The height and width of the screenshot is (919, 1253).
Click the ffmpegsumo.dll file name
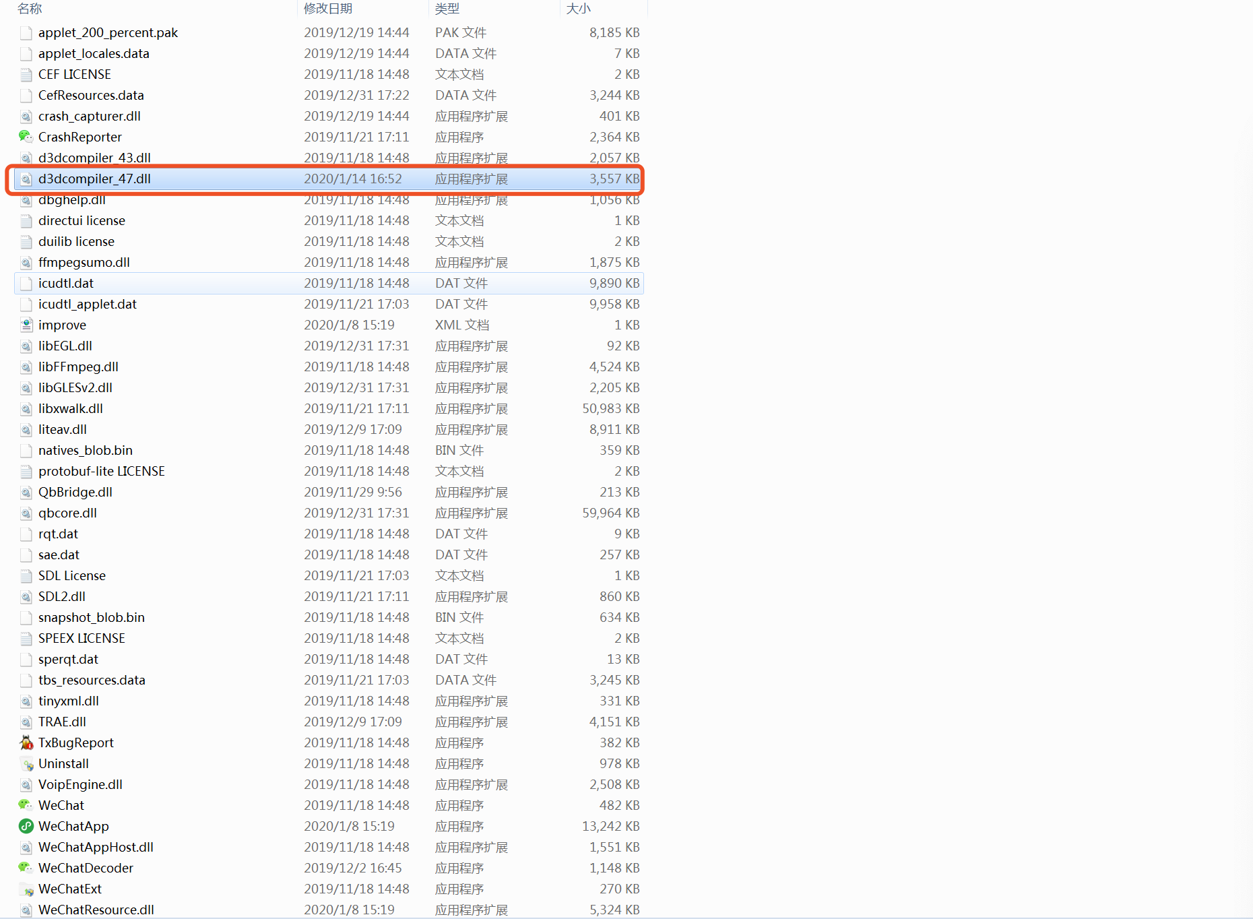click(x=84, y=262)
